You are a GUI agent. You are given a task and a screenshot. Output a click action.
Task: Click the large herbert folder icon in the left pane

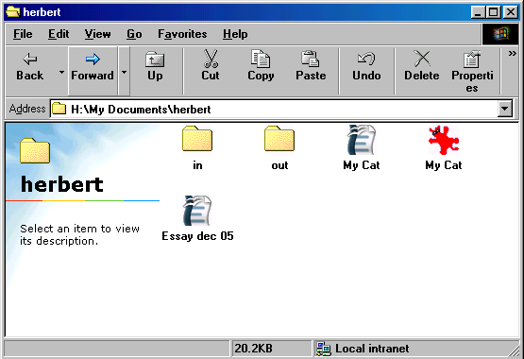(x=35, y=151)
